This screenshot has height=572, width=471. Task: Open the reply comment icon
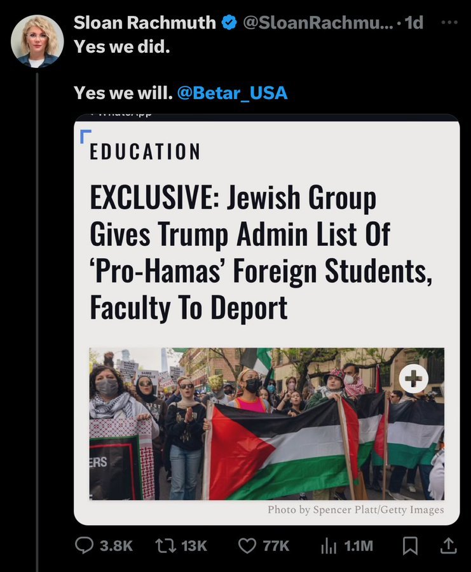click(x=85, y=545)
